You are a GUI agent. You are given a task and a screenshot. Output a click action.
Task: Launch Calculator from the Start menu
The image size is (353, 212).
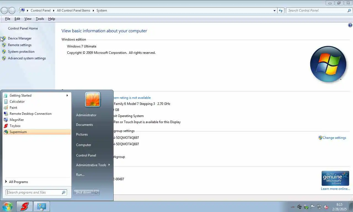pyautogui.click(x=37, y=102)
